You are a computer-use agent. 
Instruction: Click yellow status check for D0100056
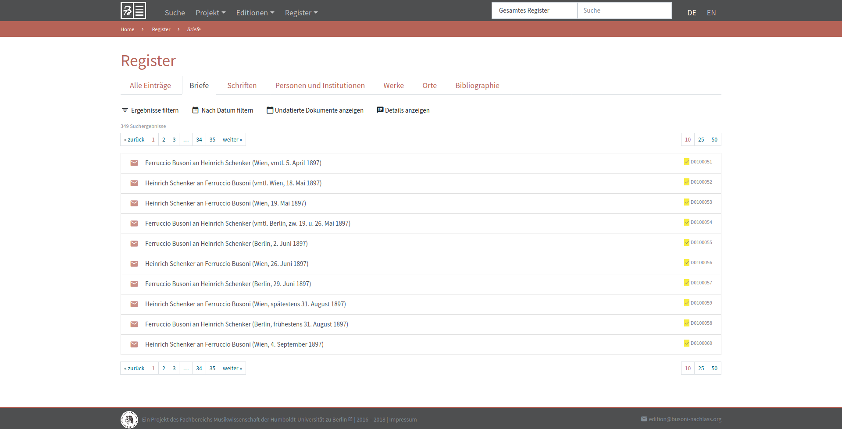[687, 262]
